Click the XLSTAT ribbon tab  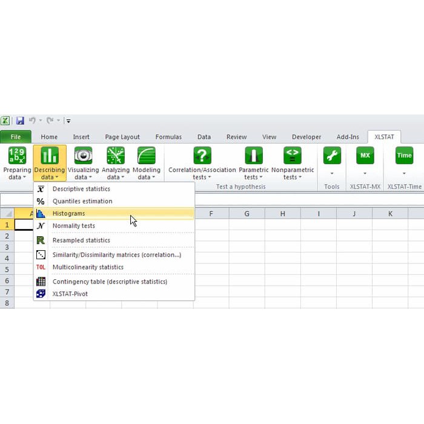(384, 137)
